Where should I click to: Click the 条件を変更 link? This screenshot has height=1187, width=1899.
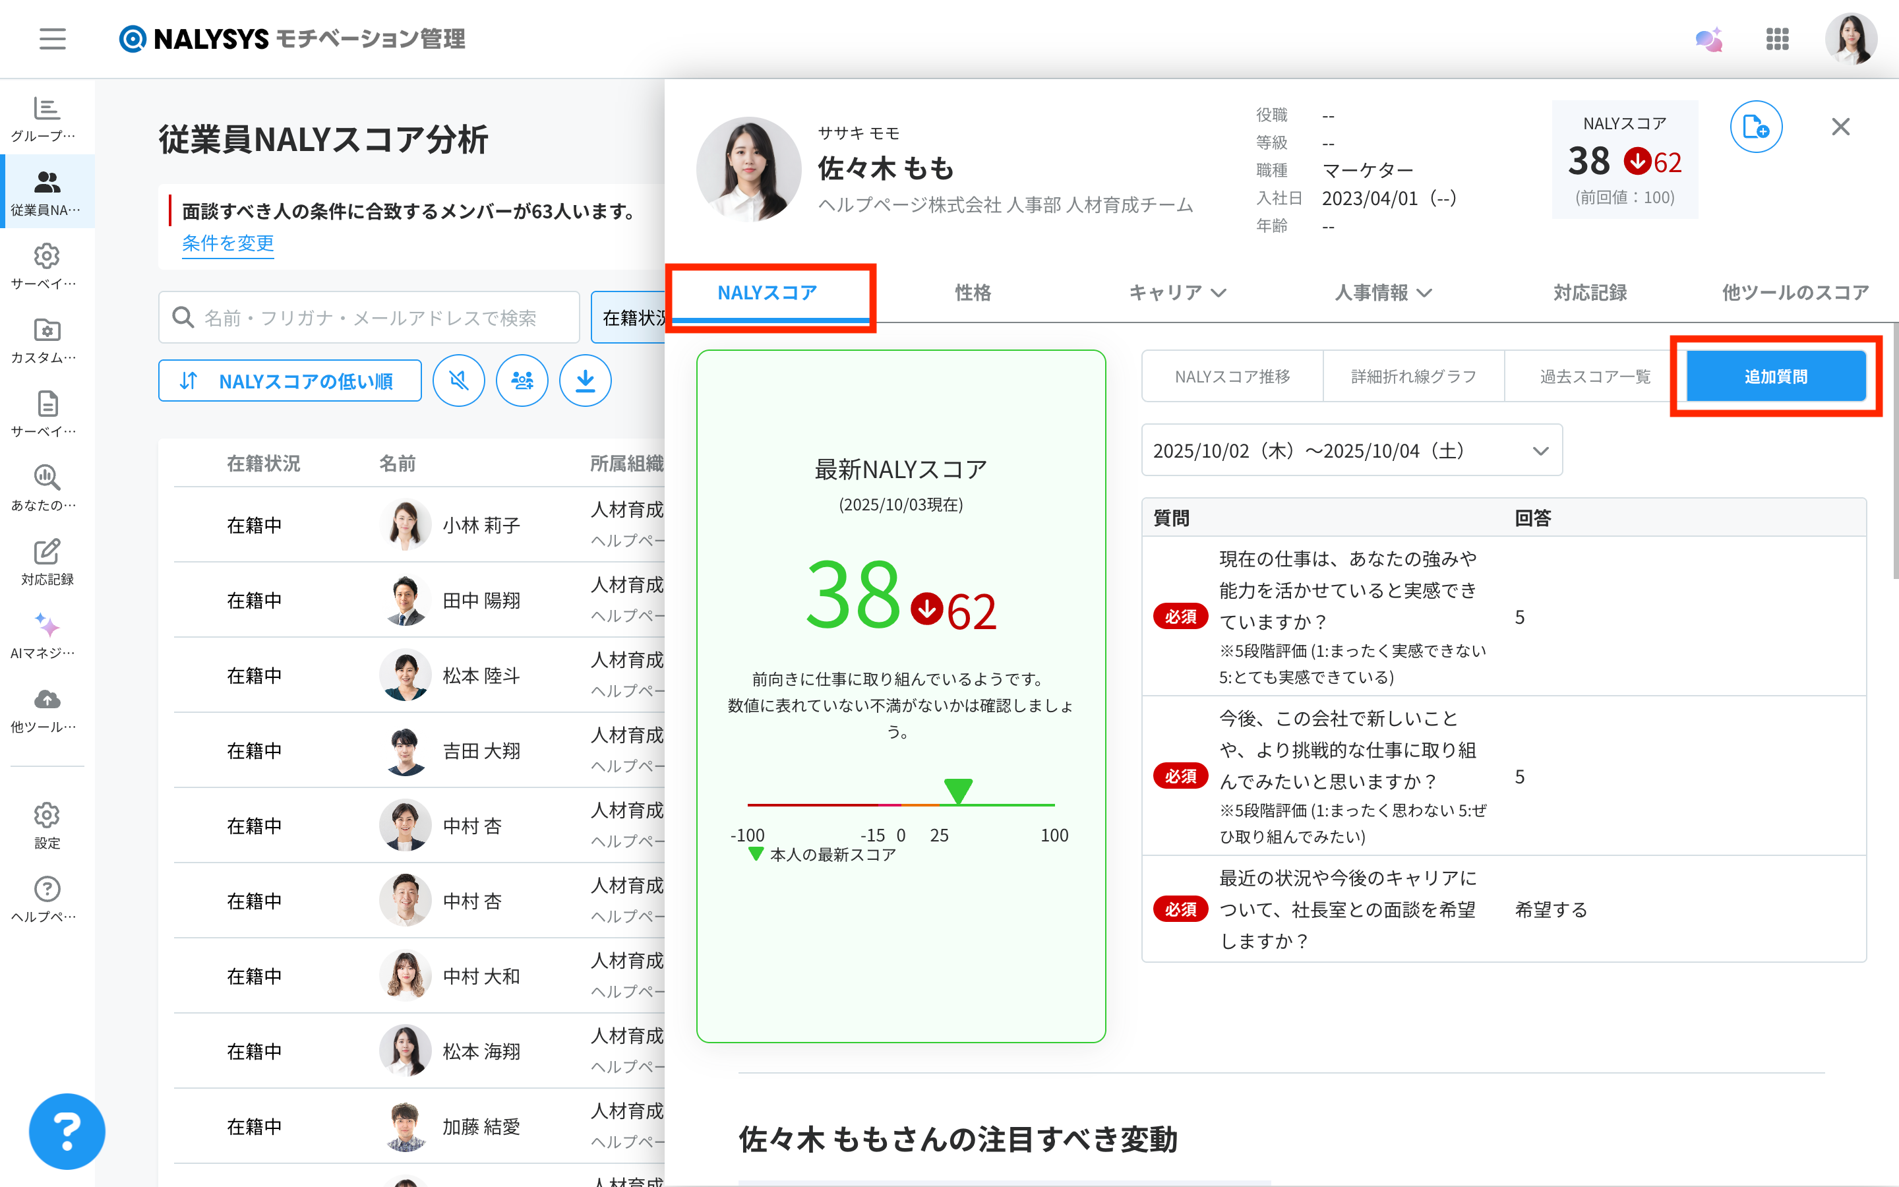pos(227,243)
